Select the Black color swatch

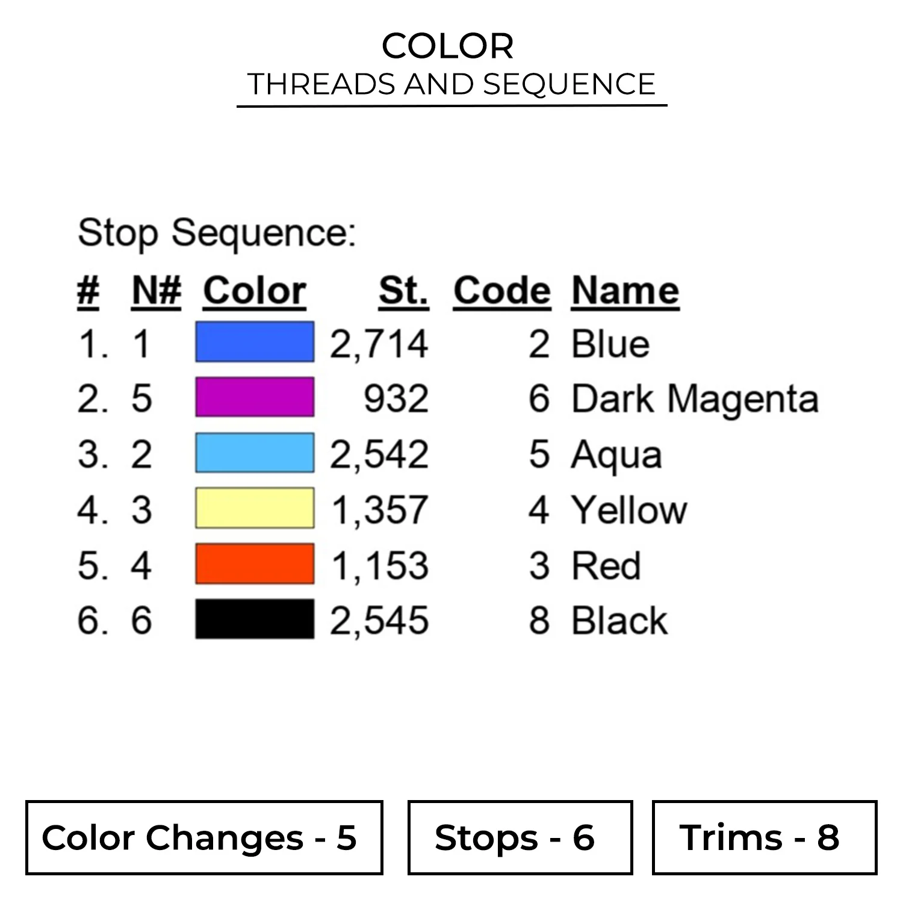tap(254, 619)
